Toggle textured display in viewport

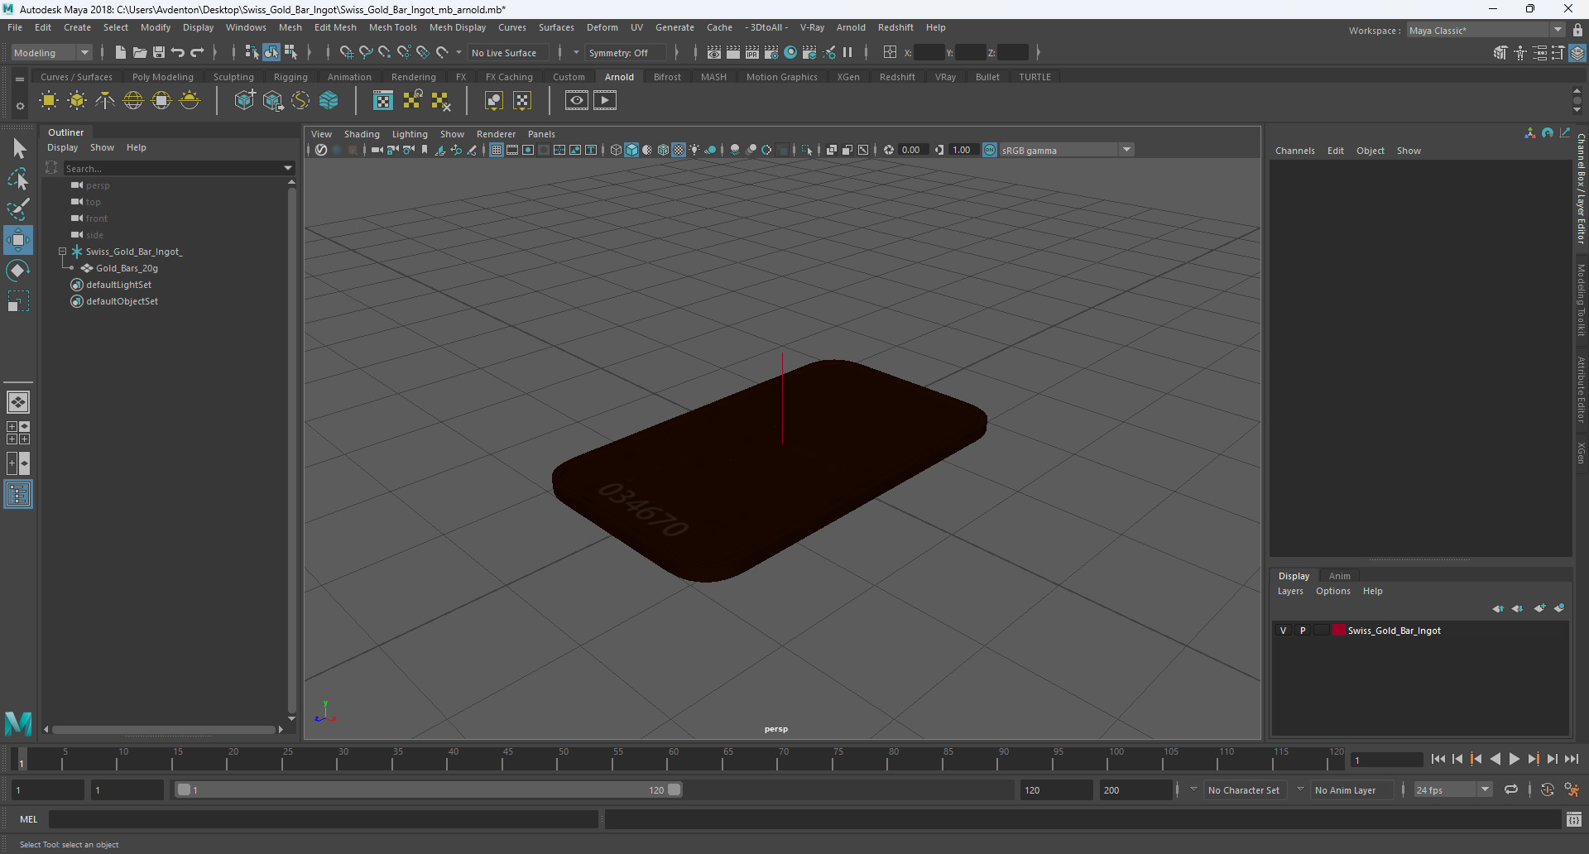click(x=679, y=150)
